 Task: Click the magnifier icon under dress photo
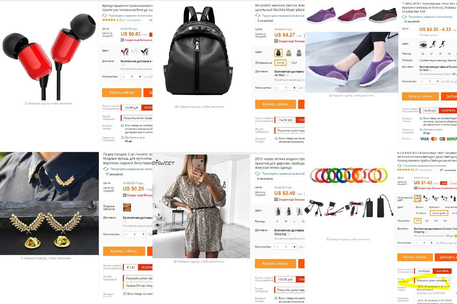(x=176, y=262)
